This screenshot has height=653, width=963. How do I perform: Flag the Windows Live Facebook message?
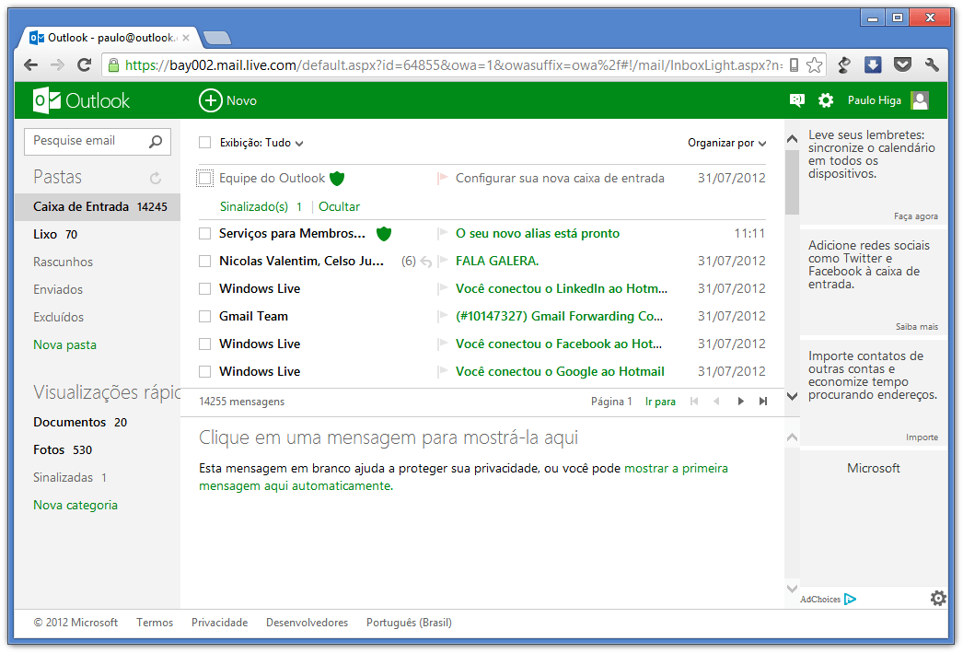pos(442,344)
